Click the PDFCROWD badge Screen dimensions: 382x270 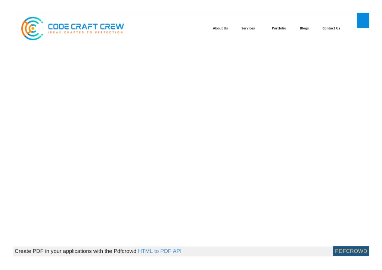tap(351, 251)
